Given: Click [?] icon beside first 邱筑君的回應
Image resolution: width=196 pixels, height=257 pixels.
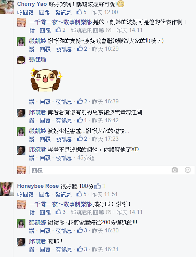Looking at the screenshot, I should pyautogui.click(x=108, y=30).
